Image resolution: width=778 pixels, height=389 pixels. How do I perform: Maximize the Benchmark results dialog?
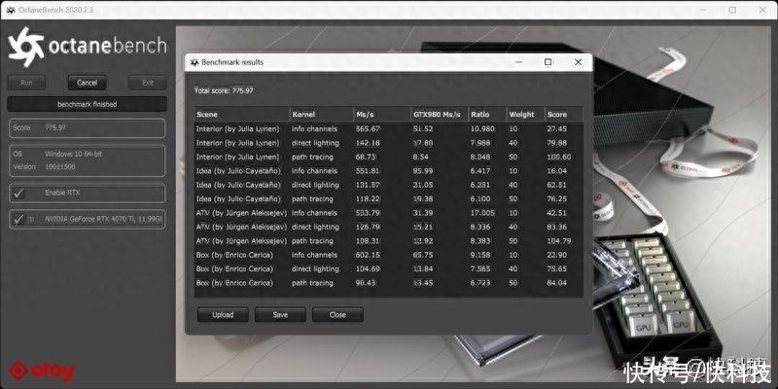pos(548,62)
